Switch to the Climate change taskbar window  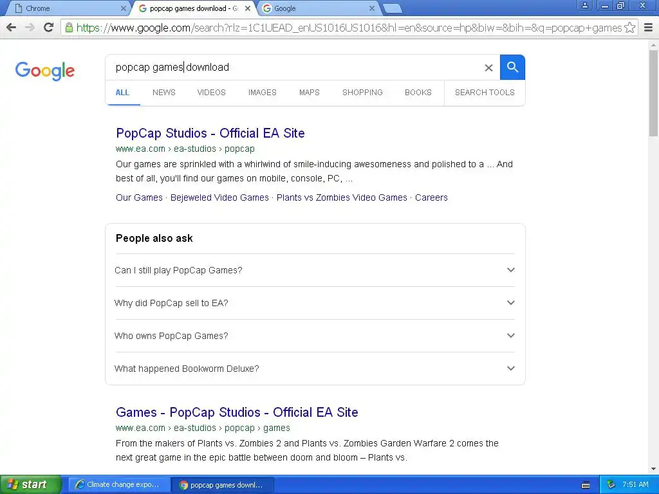click(x=119, y=484)
